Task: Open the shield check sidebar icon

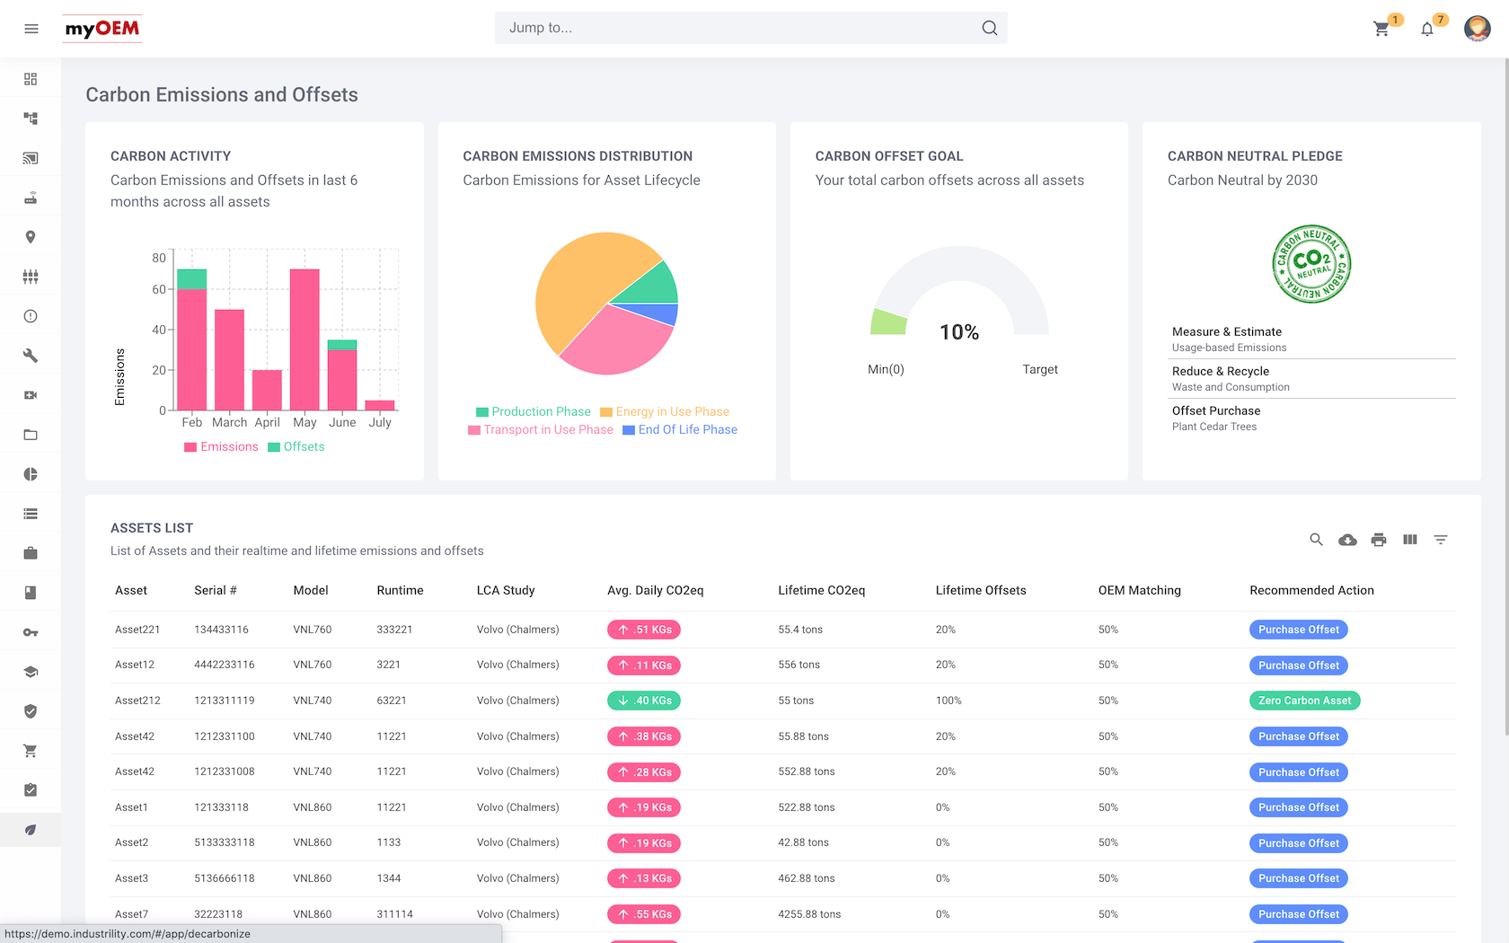Action: (31, 711)
